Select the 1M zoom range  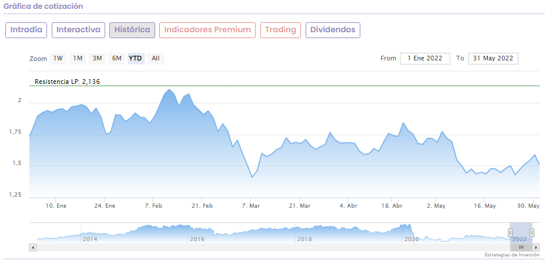tap(78, 58)
